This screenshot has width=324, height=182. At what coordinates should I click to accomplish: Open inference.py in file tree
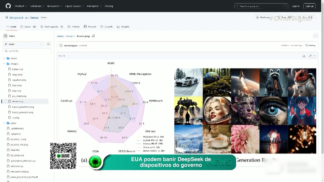point(17,166)
